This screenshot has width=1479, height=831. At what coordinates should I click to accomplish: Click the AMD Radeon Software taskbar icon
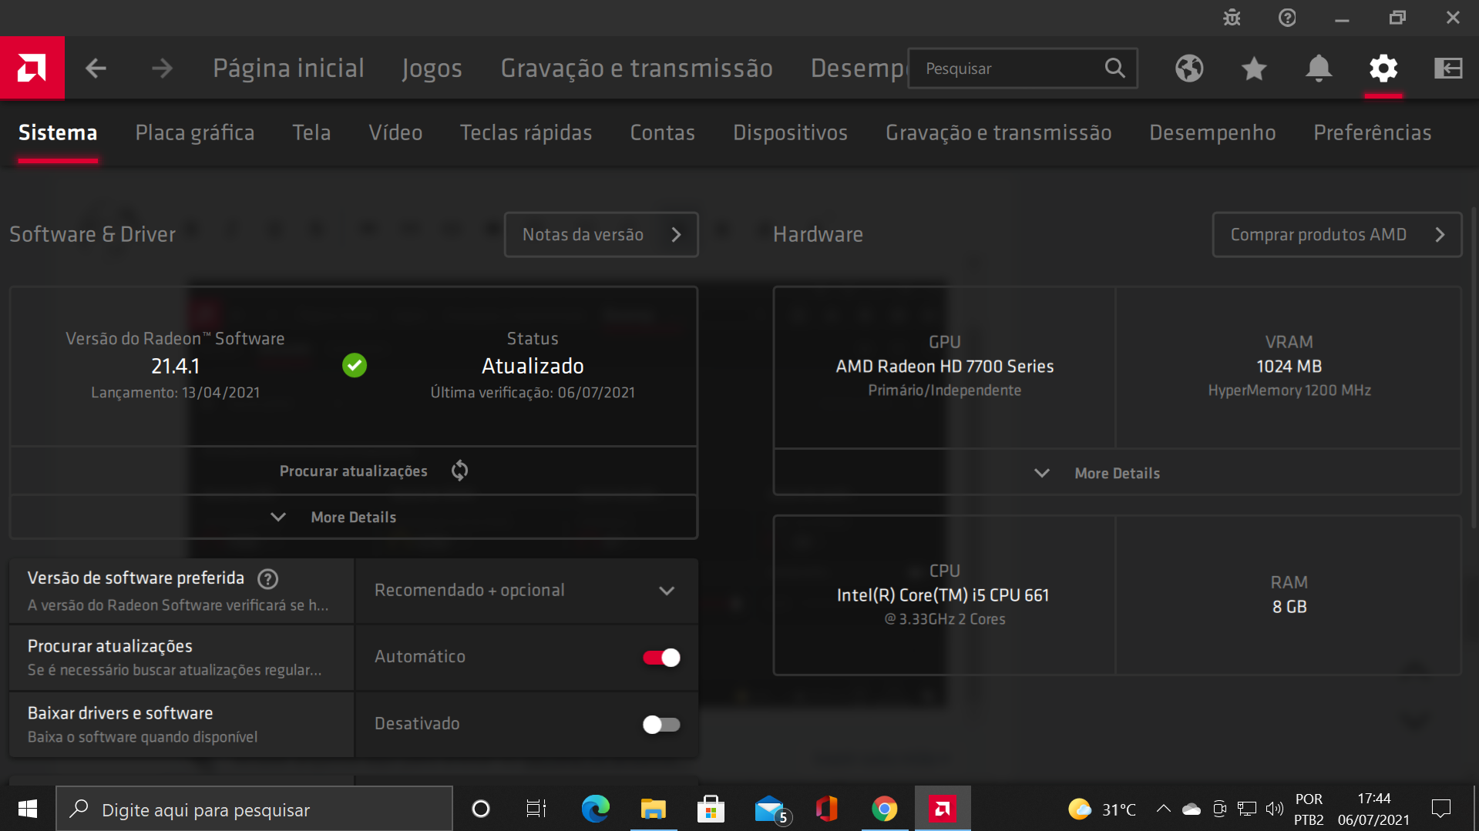[x=943, y=809]
